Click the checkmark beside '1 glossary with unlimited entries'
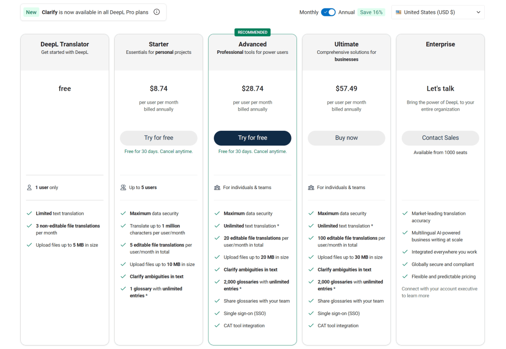 click(x=123, y=288)
